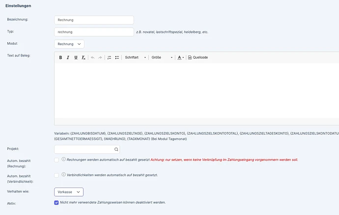Click info icon next to Rechnungen hint
Viewport: 339px width, 215px height.
coord(63,159)
